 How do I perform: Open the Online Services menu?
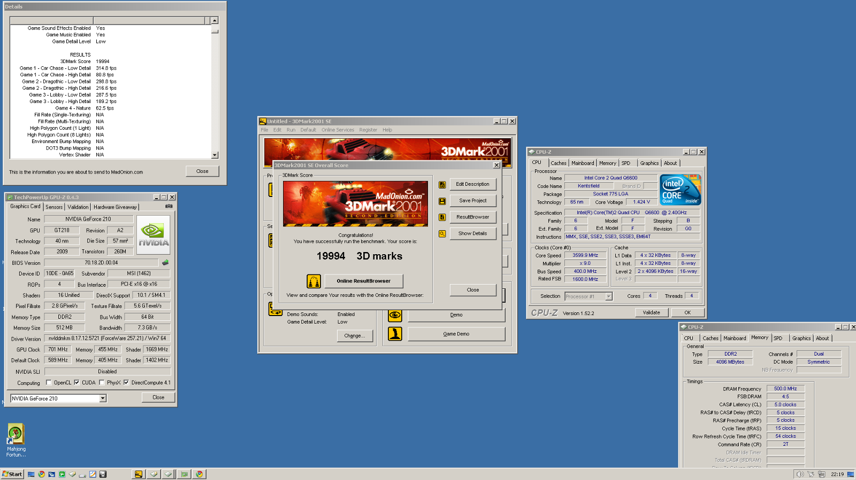pyautogui.click(x=338, y=130)
